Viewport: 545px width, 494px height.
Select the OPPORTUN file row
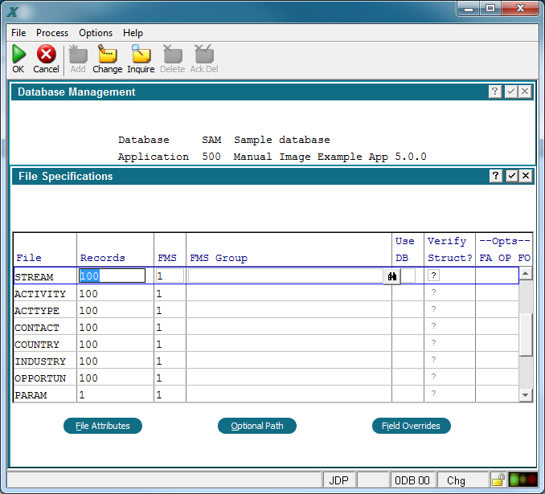[266, 377]
